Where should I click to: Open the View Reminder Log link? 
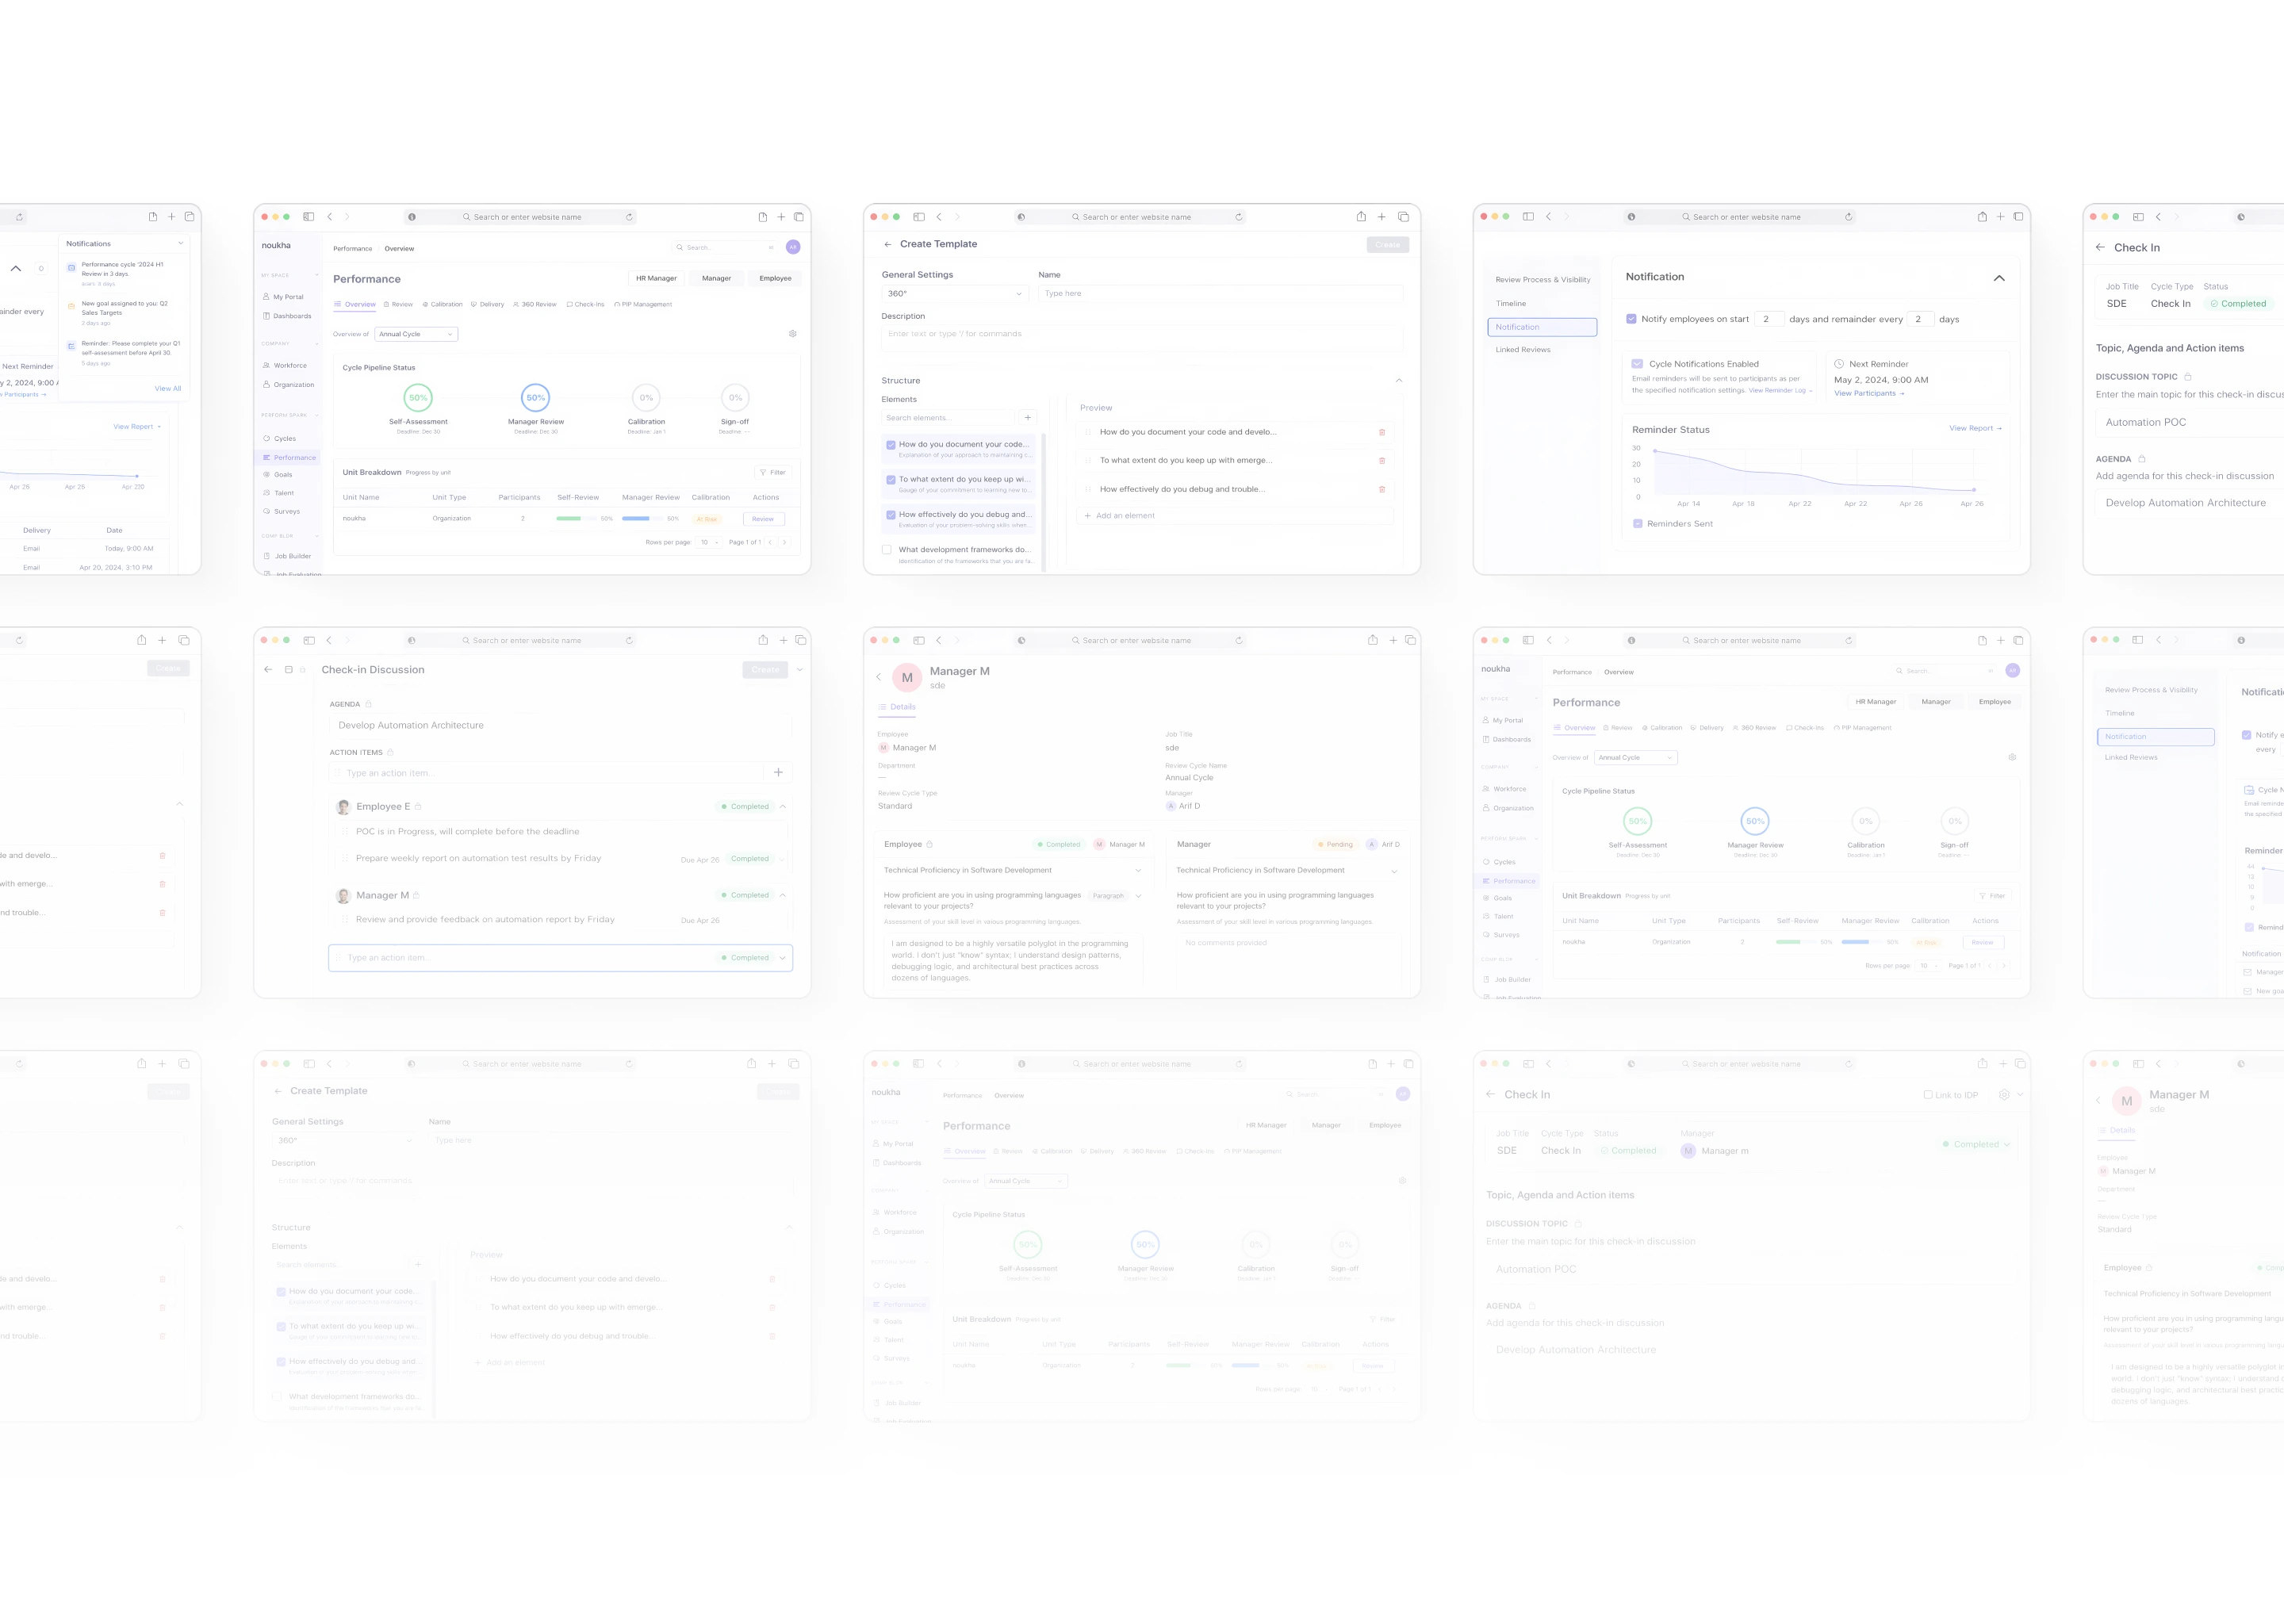(1779, 391)
